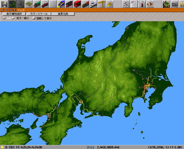Screen dimensions: 184x149
Task: Open the red bus road tools
Action: point(77,4)
